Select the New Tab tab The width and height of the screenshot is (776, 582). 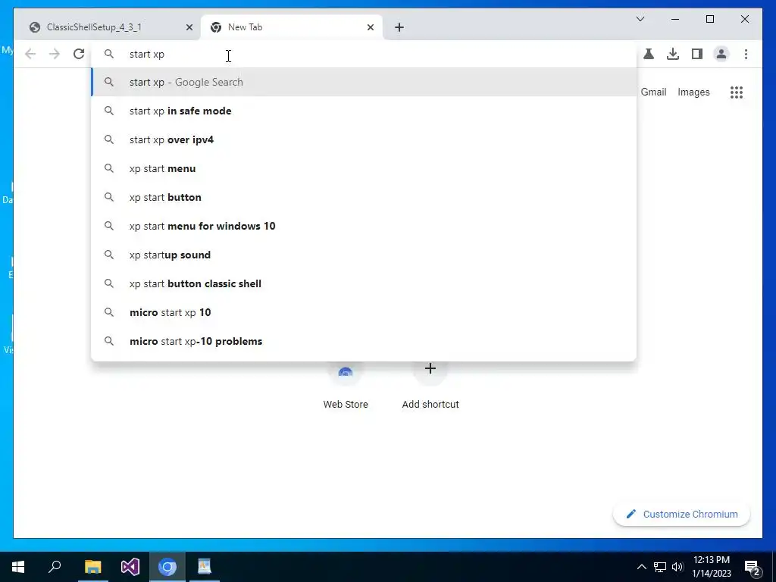coord(292,27)
